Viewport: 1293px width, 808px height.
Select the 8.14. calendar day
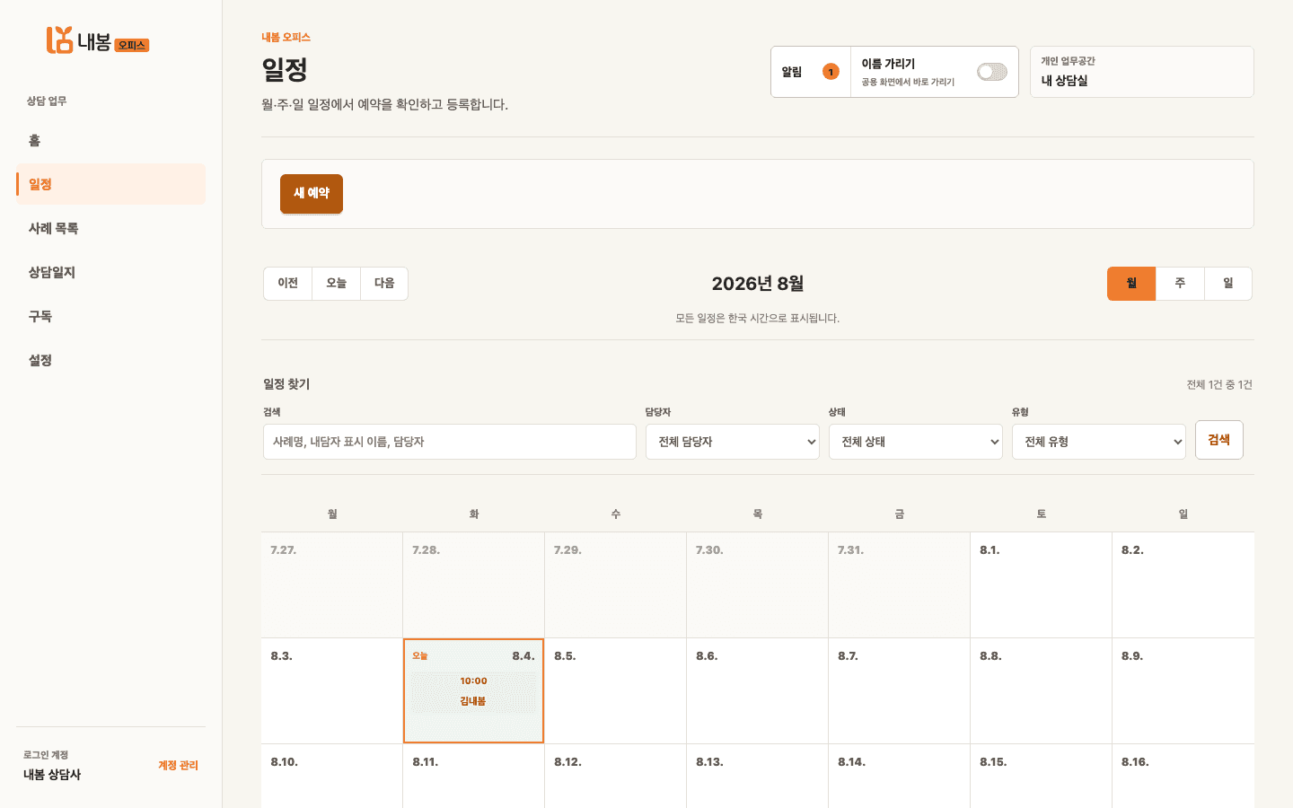[899, 777]
